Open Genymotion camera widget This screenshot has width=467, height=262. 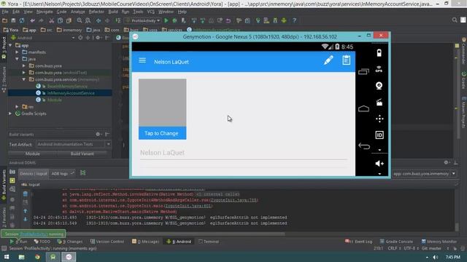point(379,86)
